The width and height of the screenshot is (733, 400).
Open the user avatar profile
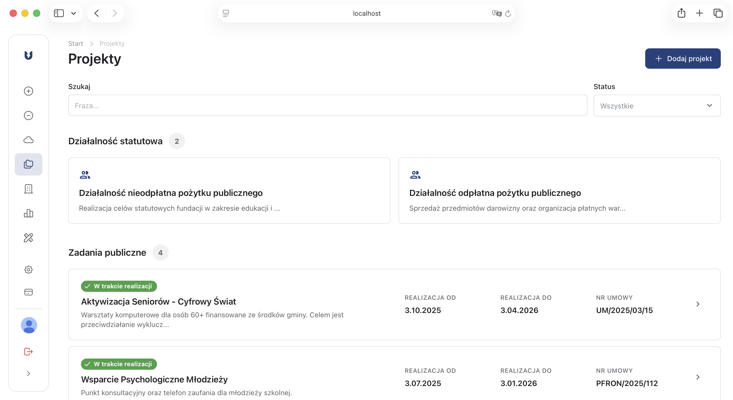(x=29, y=325)
